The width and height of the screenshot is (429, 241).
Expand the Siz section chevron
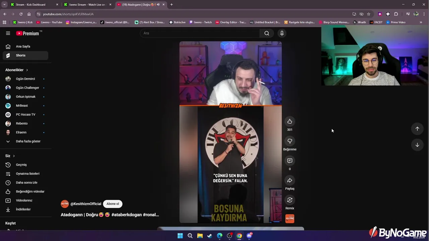[14, 156]
